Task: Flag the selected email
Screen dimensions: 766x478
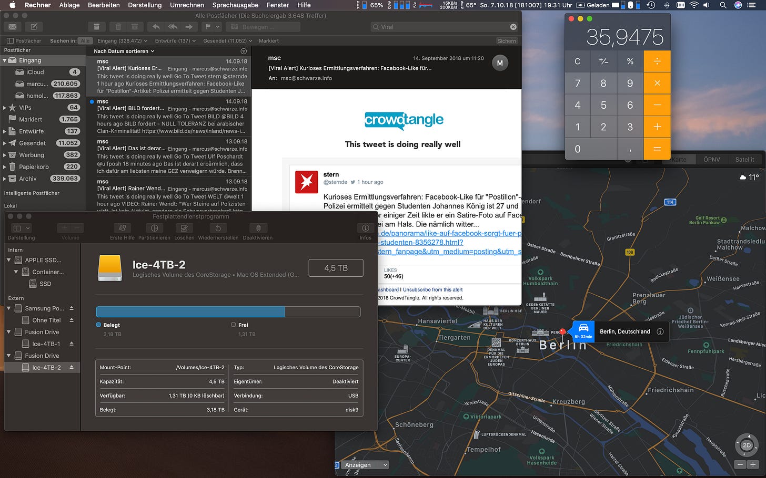Action: [x=208, y=27]
